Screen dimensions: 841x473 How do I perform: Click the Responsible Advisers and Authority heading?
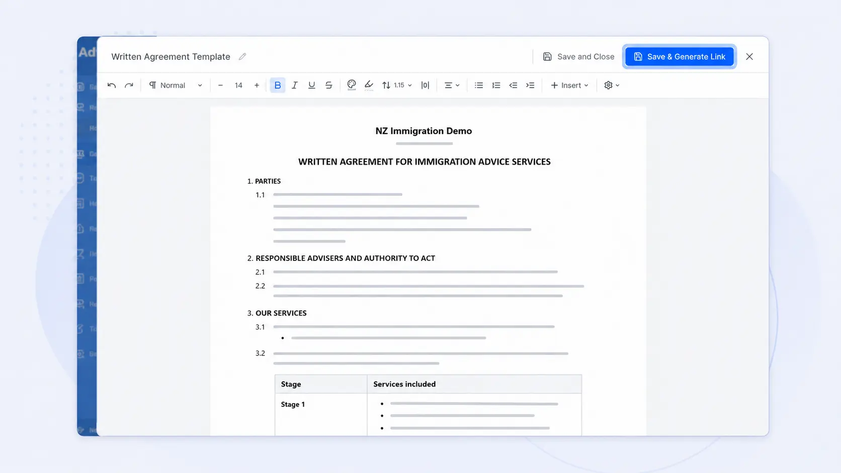(341, 258)
